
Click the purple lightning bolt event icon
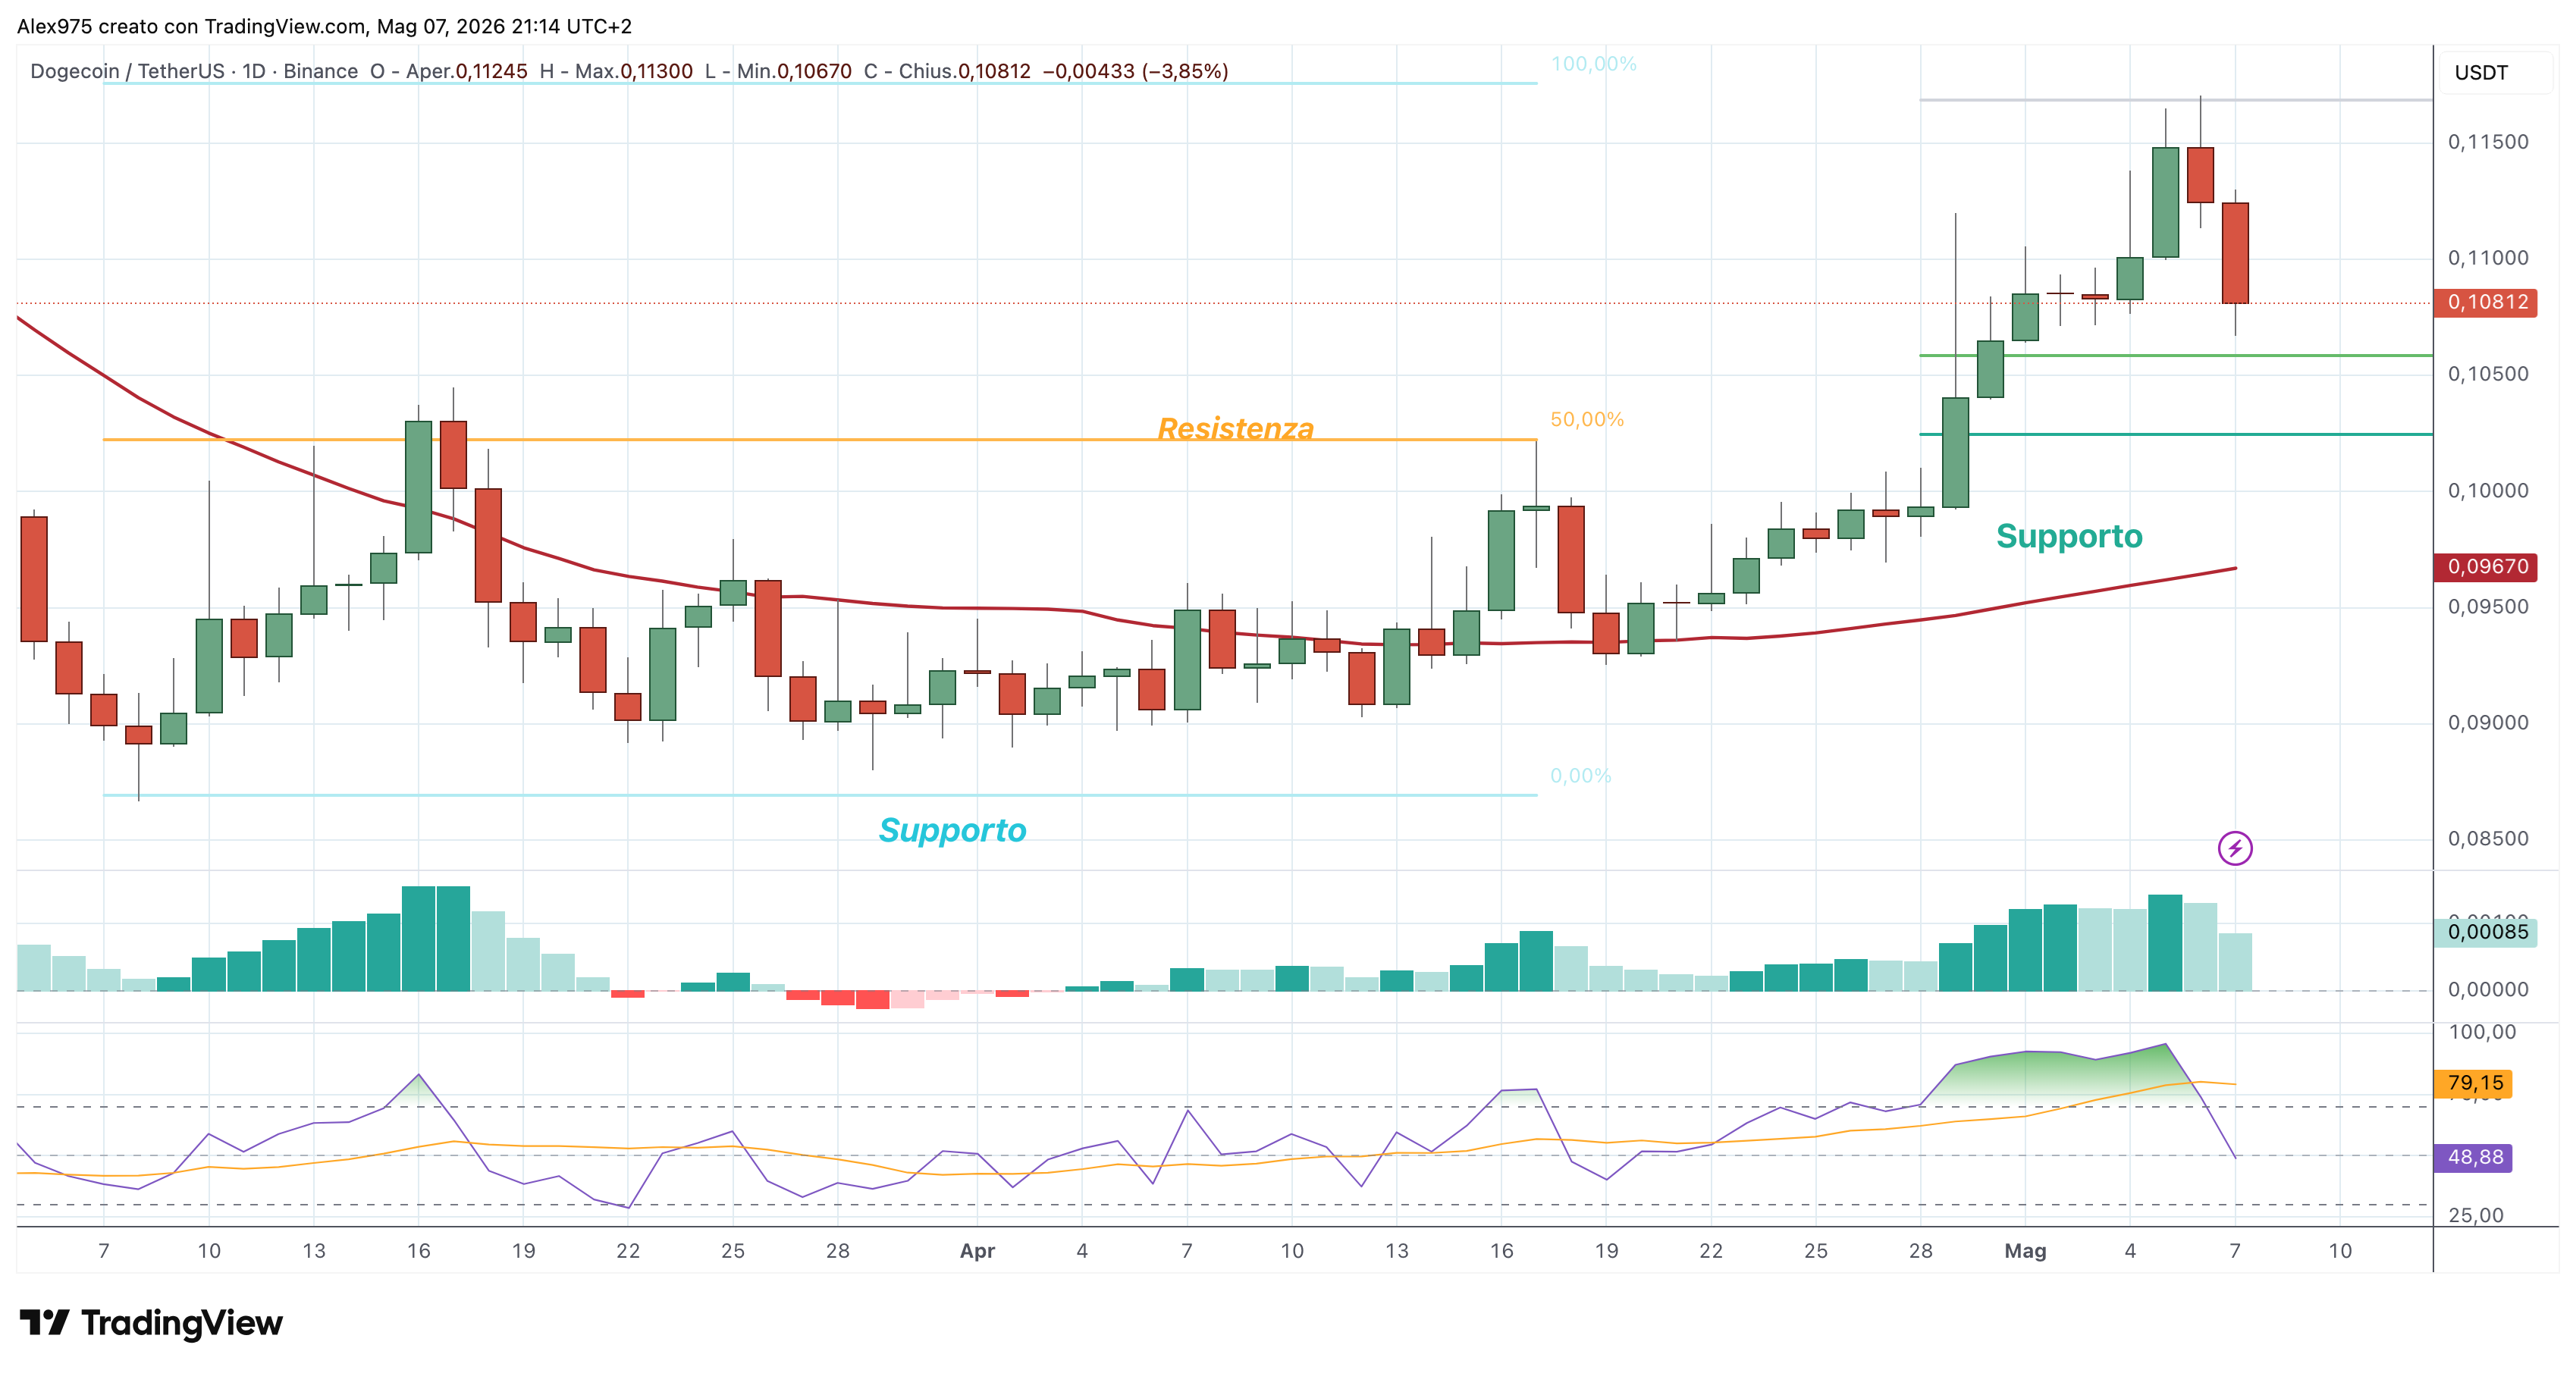[2234, 848]
